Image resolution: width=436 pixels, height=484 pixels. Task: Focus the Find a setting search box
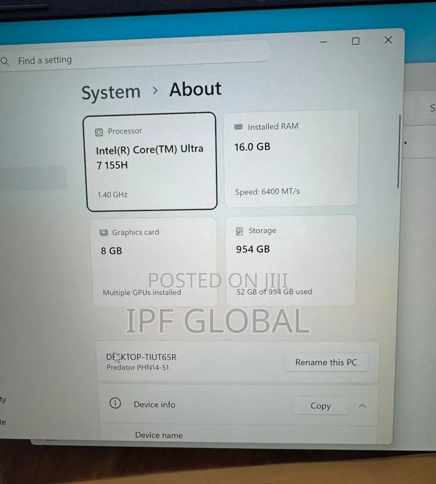(136, 55)
